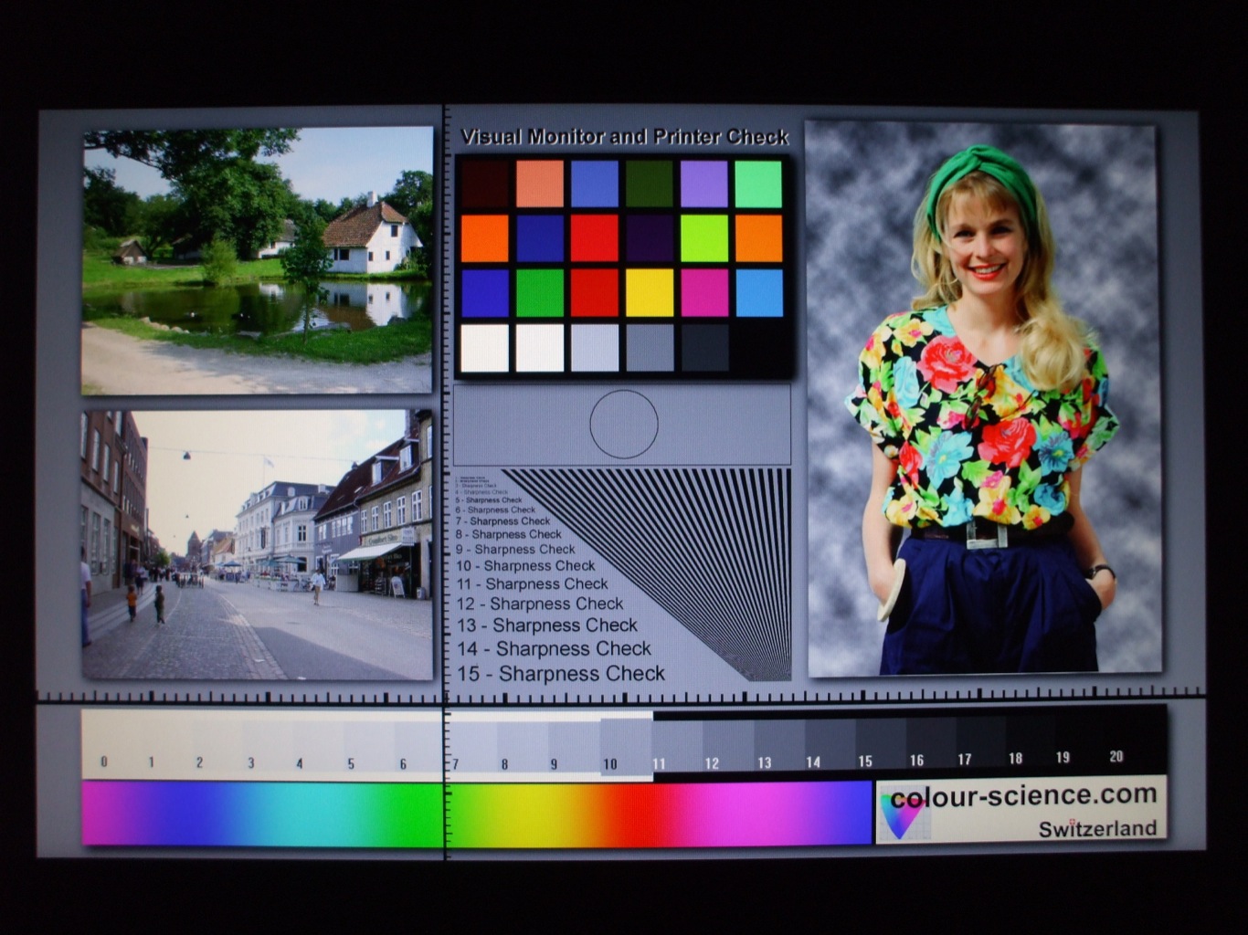Select the black patch in the bottom row
The width and height of the screenshot is (1248, 935).
[x=759, y=348]
